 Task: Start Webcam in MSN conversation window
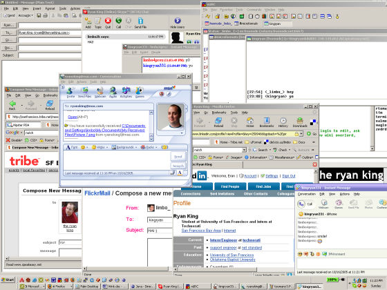coord(100,93)
